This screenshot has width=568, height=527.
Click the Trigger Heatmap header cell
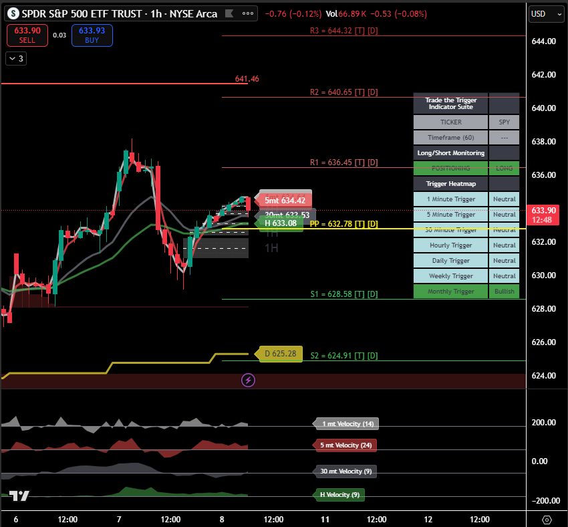[450, 184]
